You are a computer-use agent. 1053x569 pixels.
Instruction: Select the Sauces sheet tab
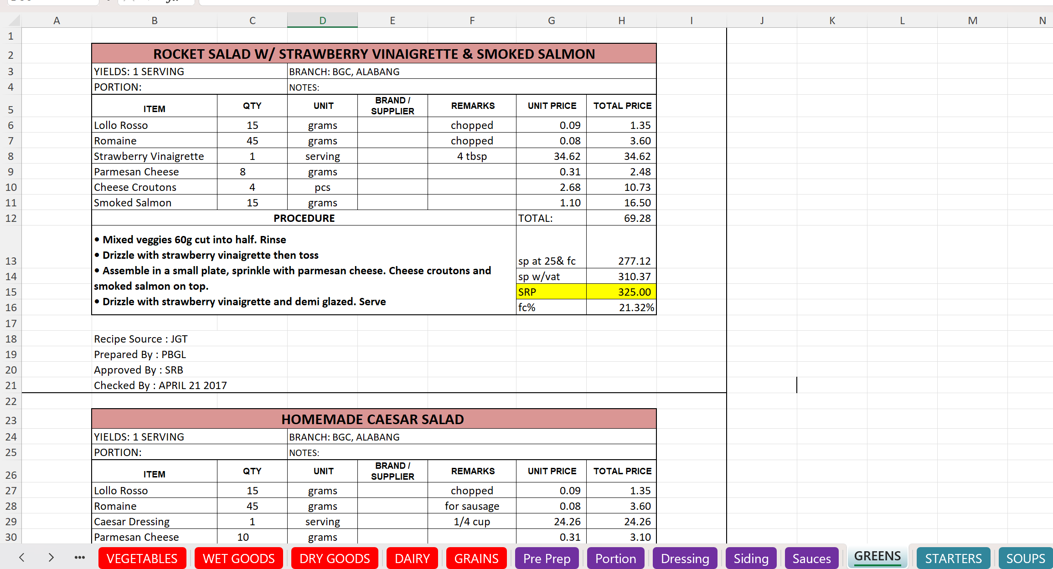point(811,559)
